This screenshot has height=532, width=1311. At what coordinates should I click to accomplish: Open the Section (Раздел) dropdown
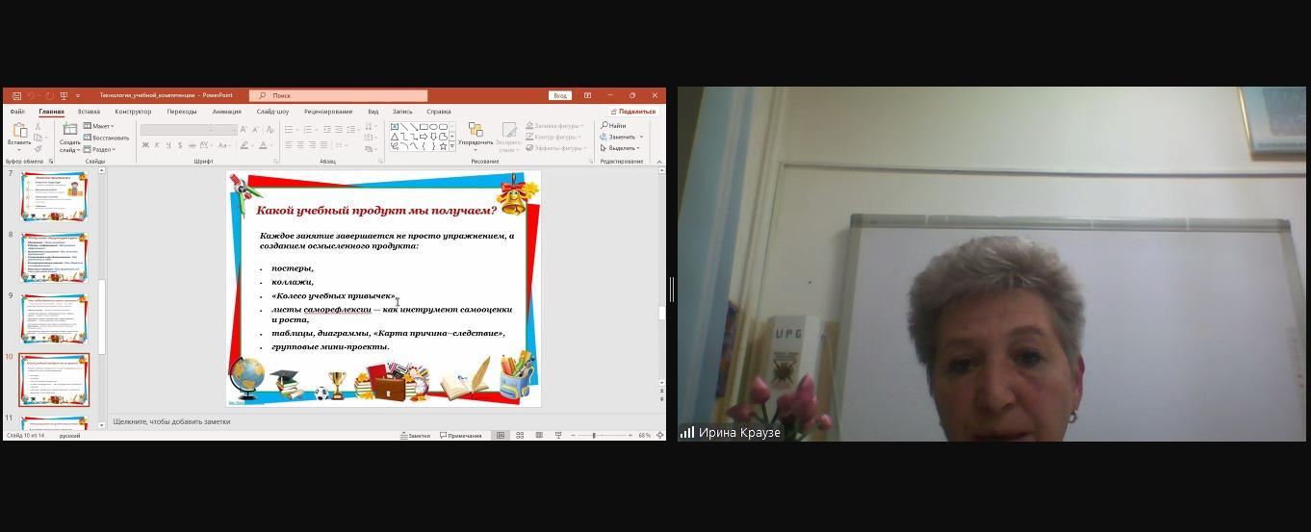coord(99,149)
